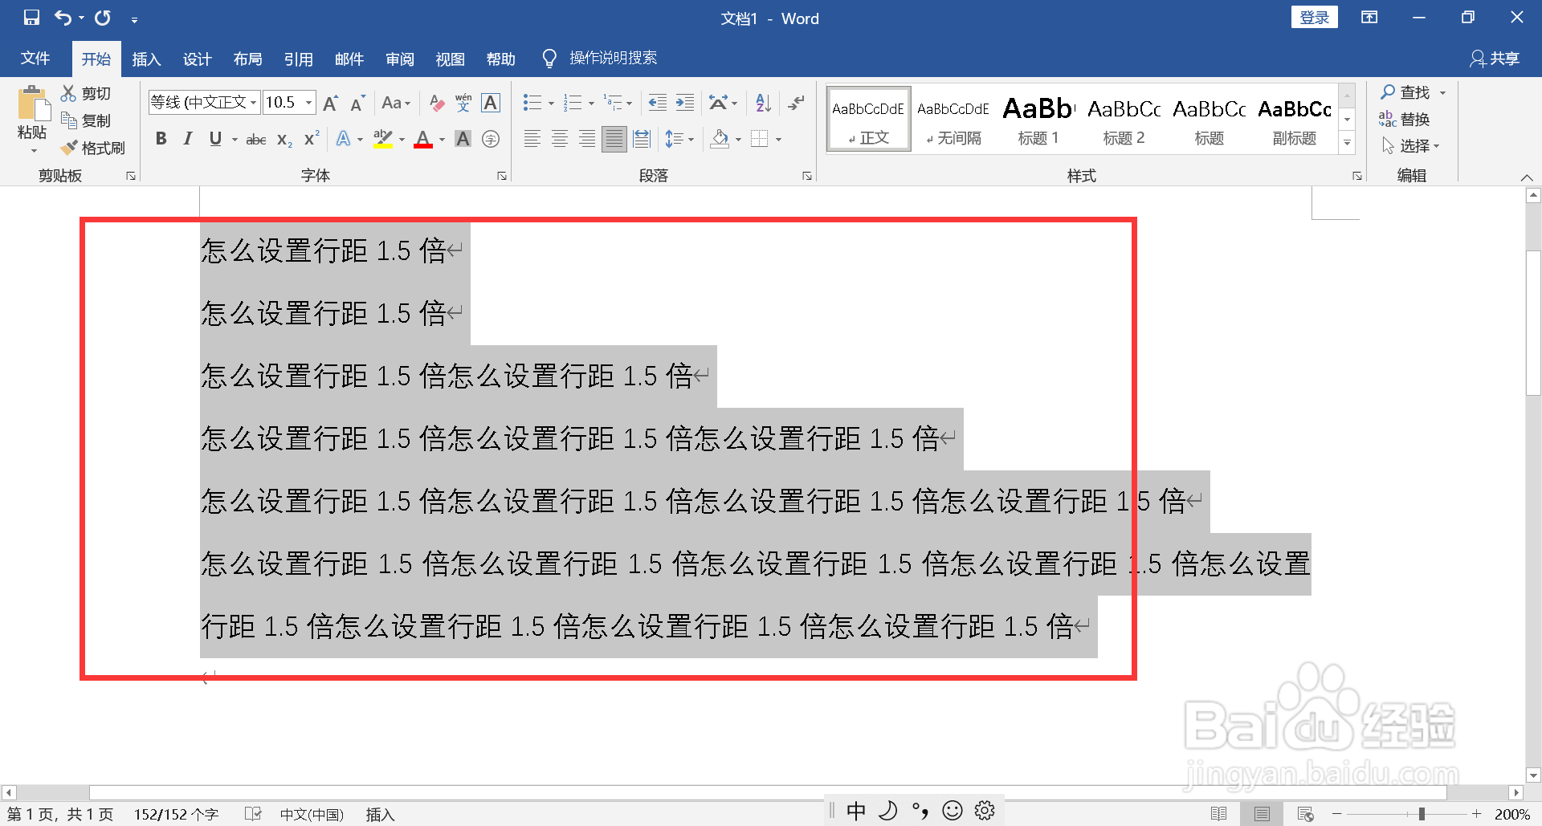The height and width of the screenshot is (826, 1542).
Task: Open the font size 10.5 dropdown
Action: tap(308, 103)
